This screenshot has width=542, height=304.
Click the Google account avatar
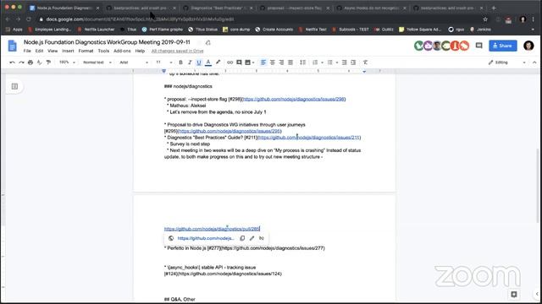click(528, 46)
